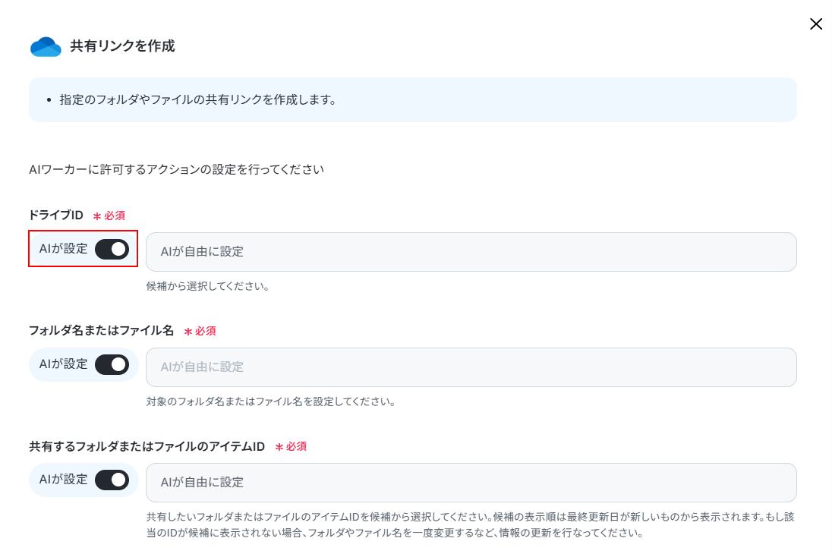
Task: Toggle AIが設定 switch for アイテムID
Action: pyautogui.click(x=112, y=480)
